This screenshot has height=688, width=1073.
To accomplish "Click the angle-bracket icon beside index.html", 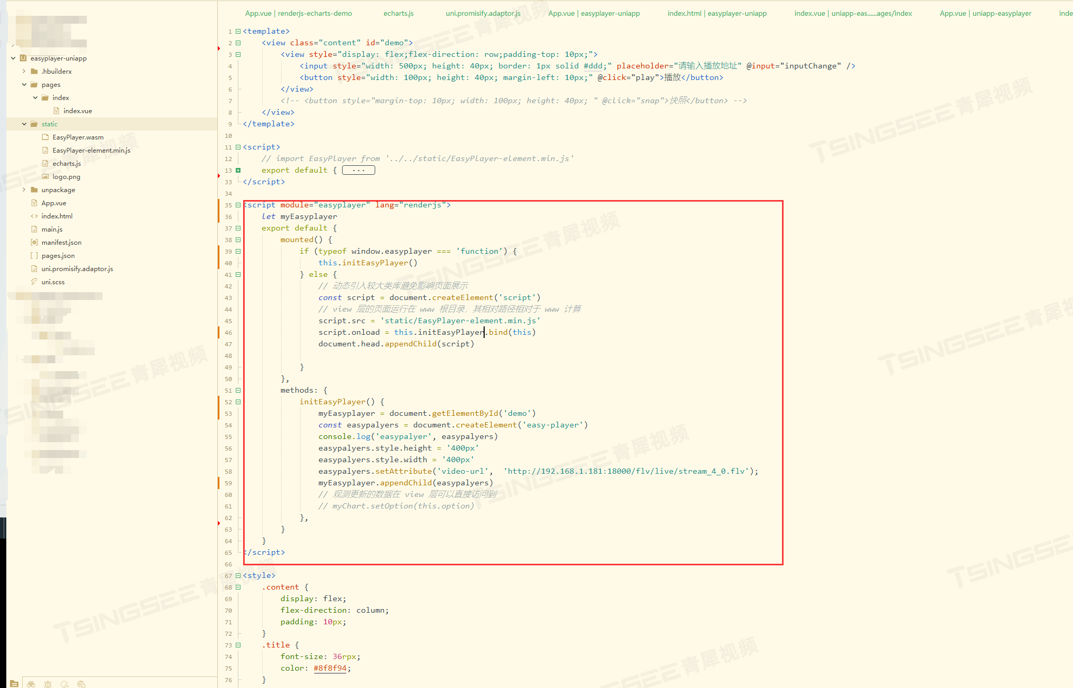I will [x=34, y=216].
